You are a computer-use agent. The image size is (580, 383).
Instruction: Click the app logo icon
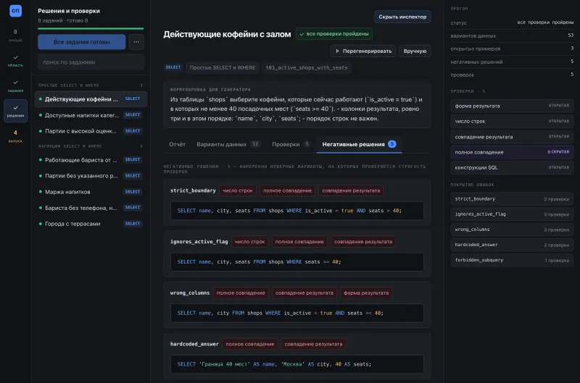15,10
